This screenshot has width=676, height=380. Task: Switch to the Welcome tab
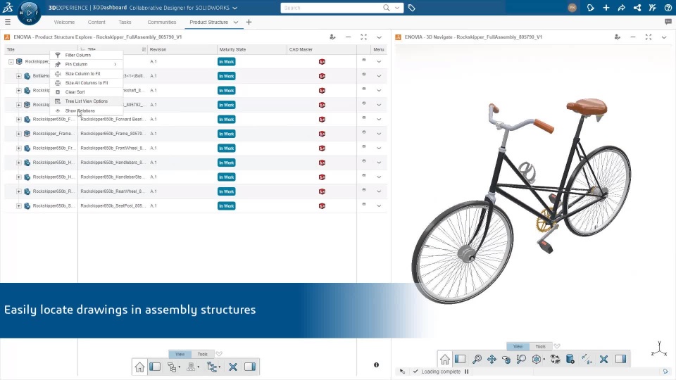pos(64,22)
